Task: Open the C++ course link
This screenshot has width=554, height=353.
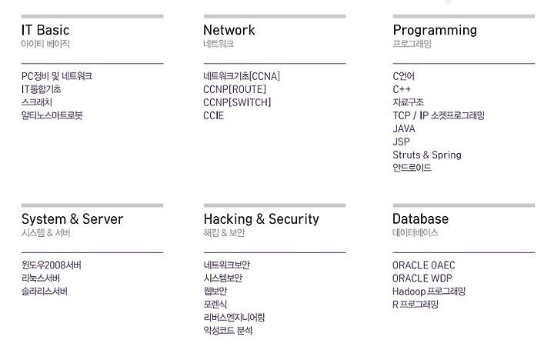Action: coord(402,89)
